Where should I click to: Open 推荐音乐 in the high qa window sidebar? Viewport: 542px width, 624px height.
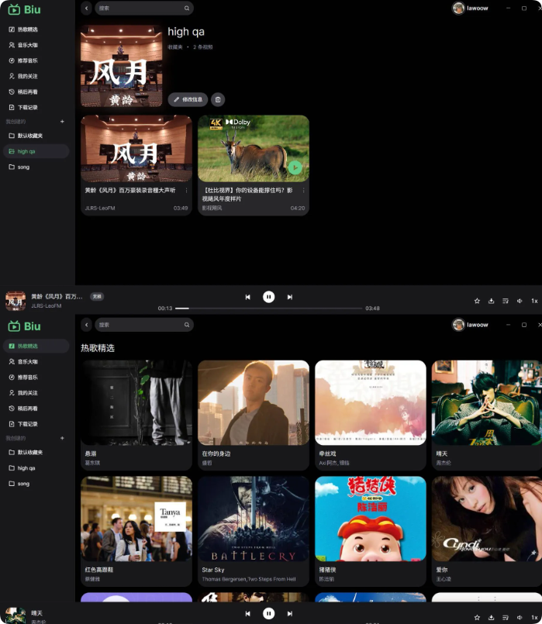pyautogui.click(x=24, y=60)
